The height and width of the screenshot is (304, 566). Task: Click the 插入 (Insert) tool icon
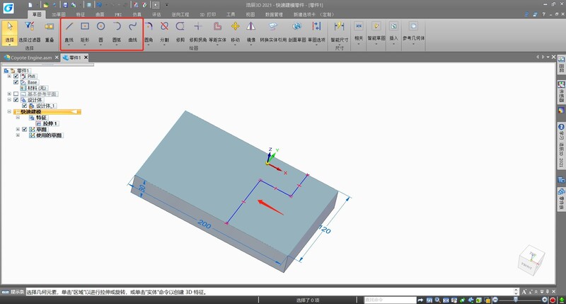coord(393,26)
